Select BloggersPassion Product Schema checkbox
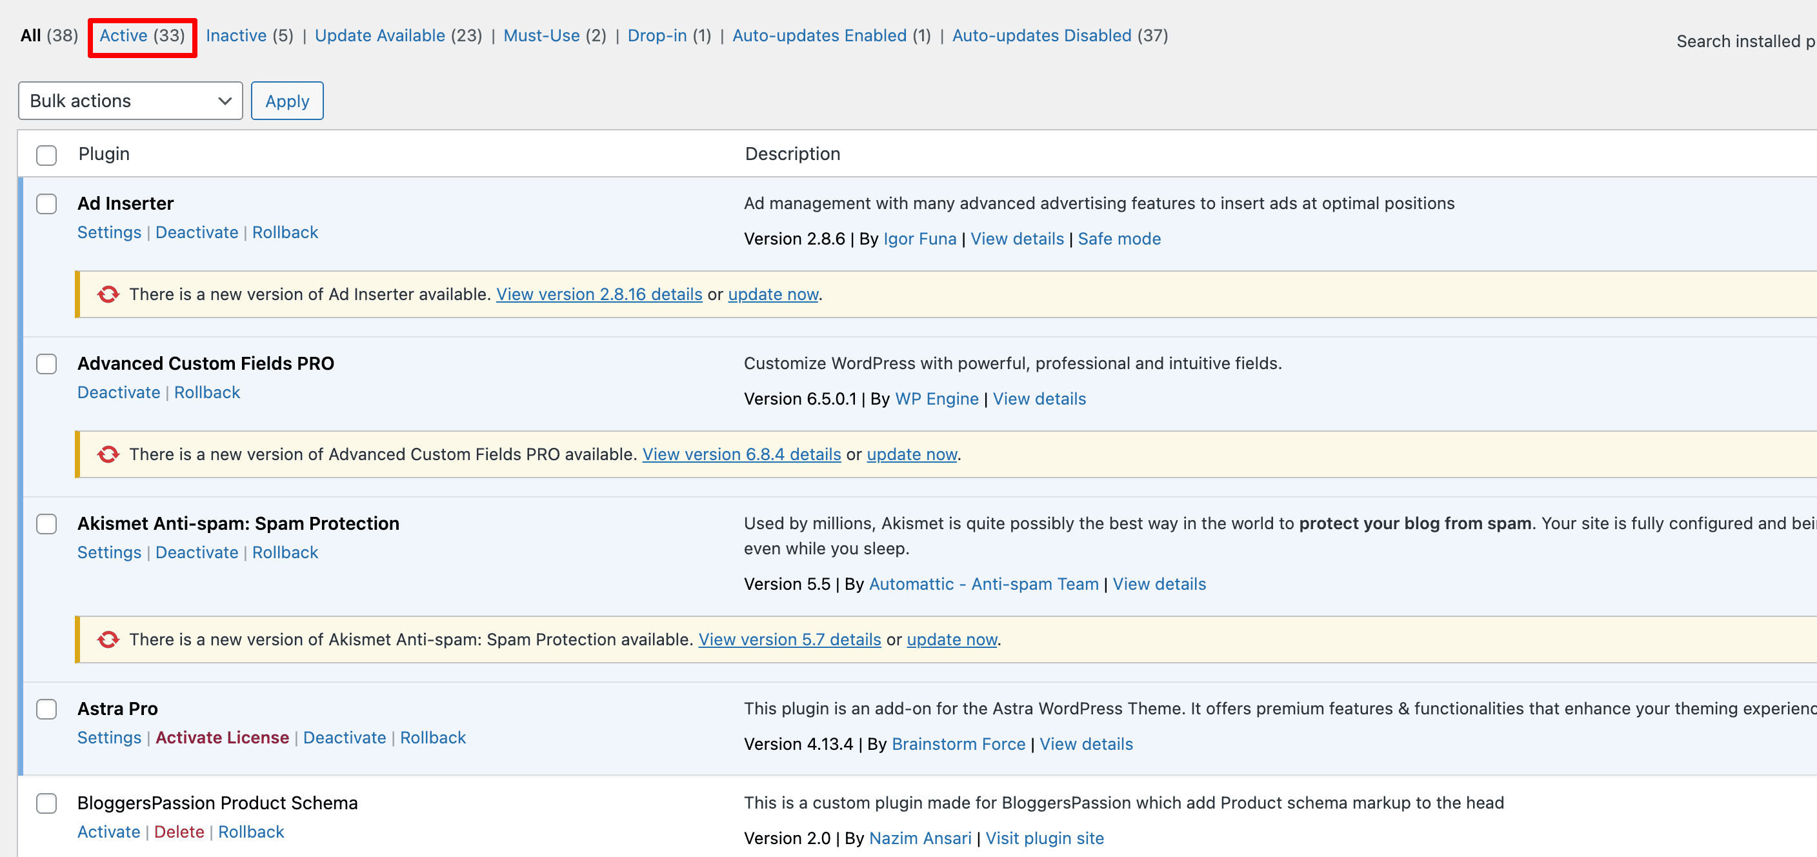This screenshot has width=1817, height=857. 46,803
